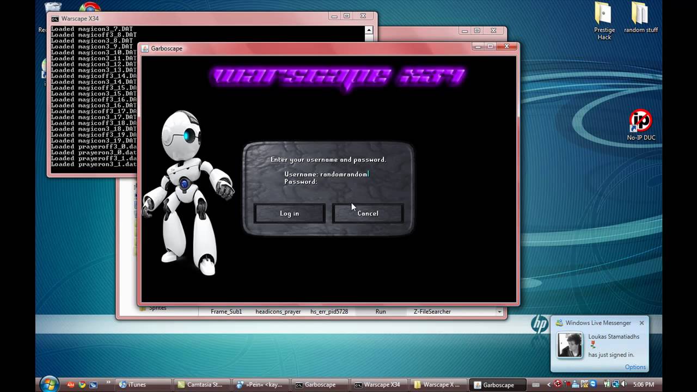Image resolution: width=697 pixels, height=392 pixels.
Task: Click the Loukas Stamatiadhs name in notification
Action: click(614, 336)
